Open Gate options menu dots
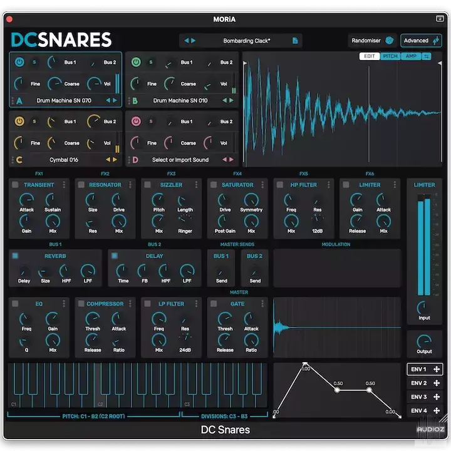The image size is (451, 451). click(x=262, y=304)
